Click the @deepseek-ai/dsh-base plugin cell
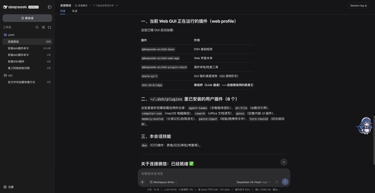375x193 pixels. (158, 49)
